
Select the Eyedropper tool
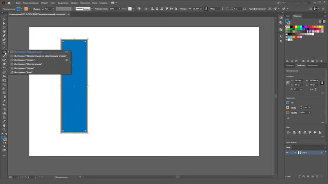(x=4, y=101)
